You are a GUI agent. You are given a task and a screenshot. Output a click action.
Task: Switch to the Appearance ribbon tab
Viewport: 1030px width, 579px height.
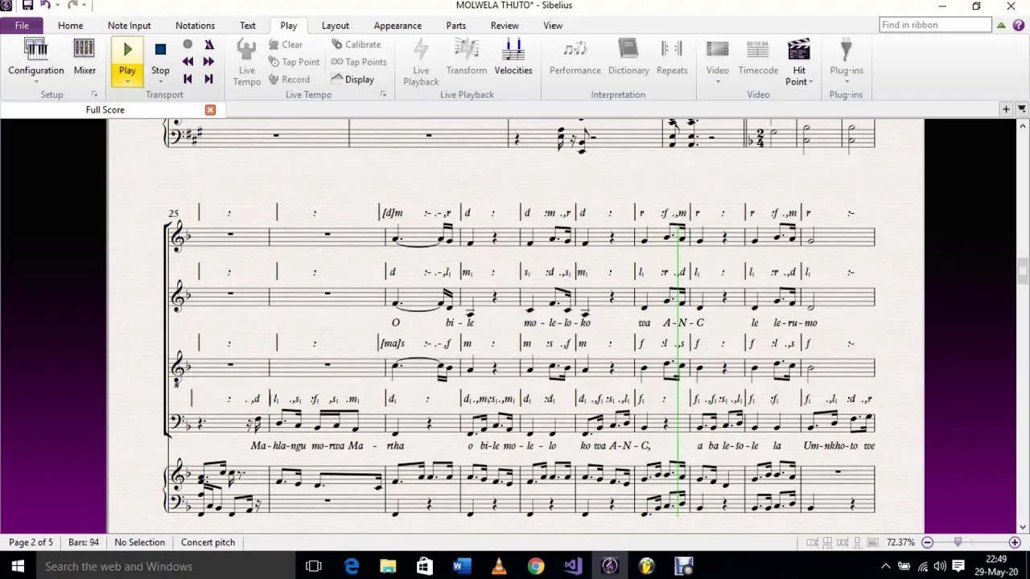tap(398, 26)
